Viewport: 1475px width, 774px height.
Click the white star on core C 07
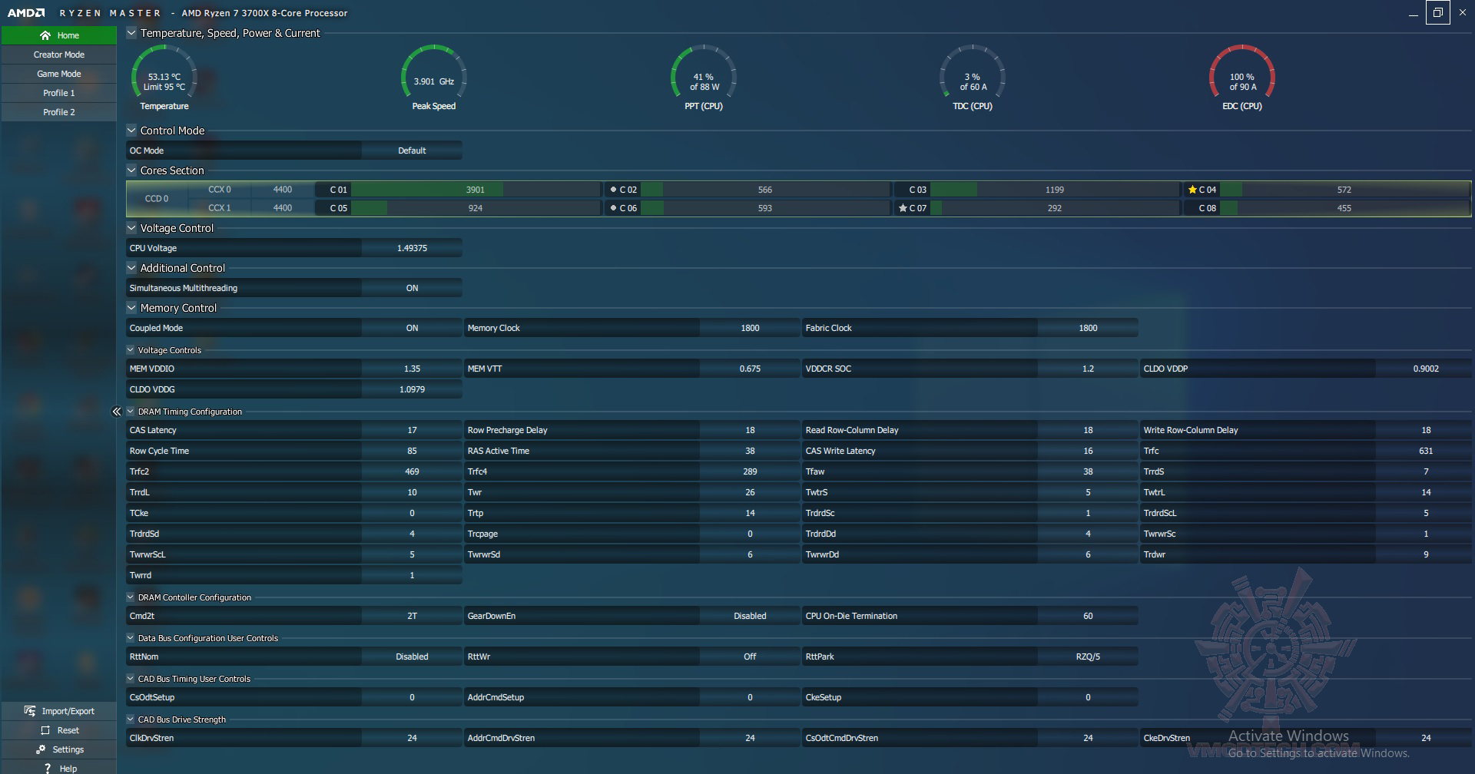(903, 208)
